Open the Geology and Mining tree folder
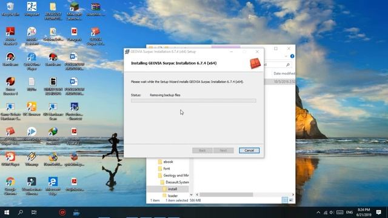The height and width of the screenshot is (218, 388). (173, 175)
